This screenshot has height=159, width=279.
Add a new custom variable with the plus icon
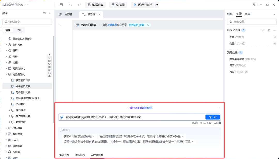(263, 30)
